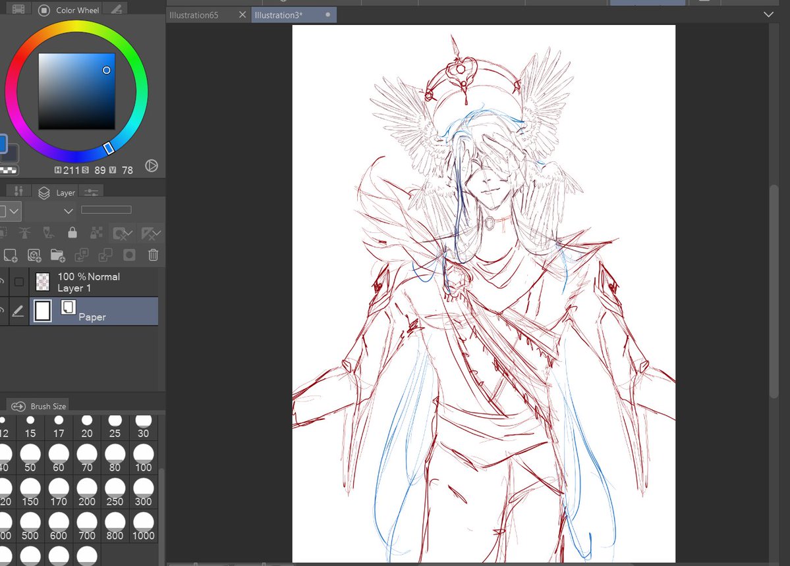Delete the selected layer

click(153, 255)
